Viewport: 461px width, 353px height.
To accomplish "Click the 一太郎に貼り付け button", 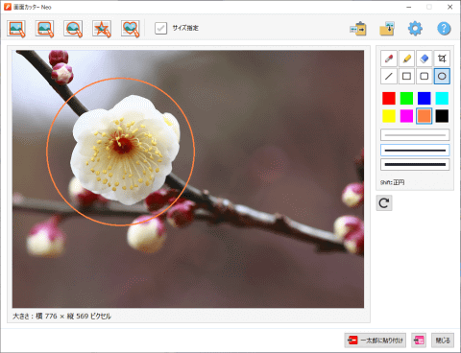I will [x=376, y=341].
